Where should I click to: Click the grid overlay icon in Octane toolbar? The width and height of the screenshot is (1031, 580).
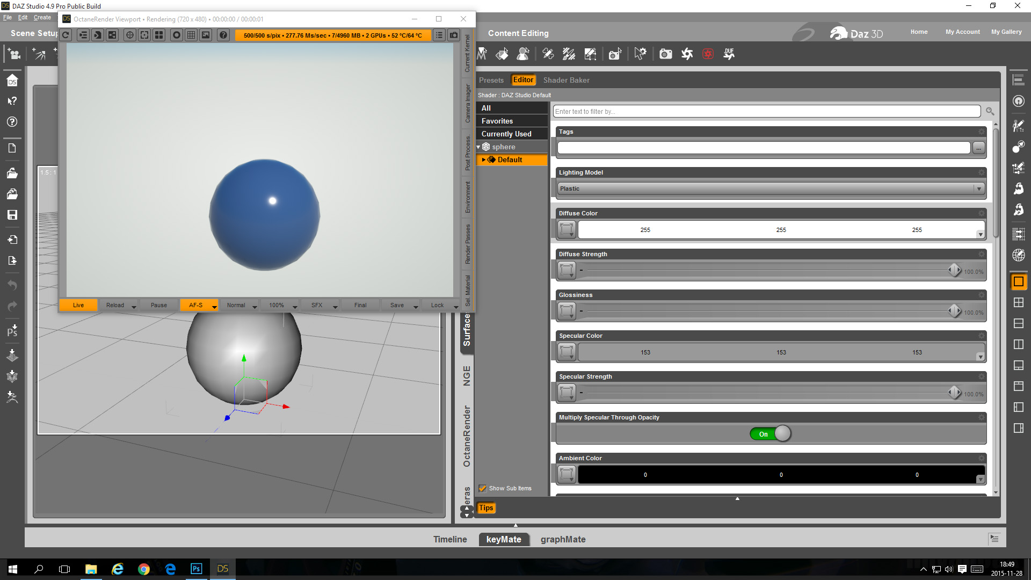click(191, 35)
